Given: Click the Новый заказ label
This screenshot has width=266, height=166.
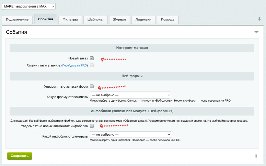Looking at the screenshot, I should coord(78,58).
